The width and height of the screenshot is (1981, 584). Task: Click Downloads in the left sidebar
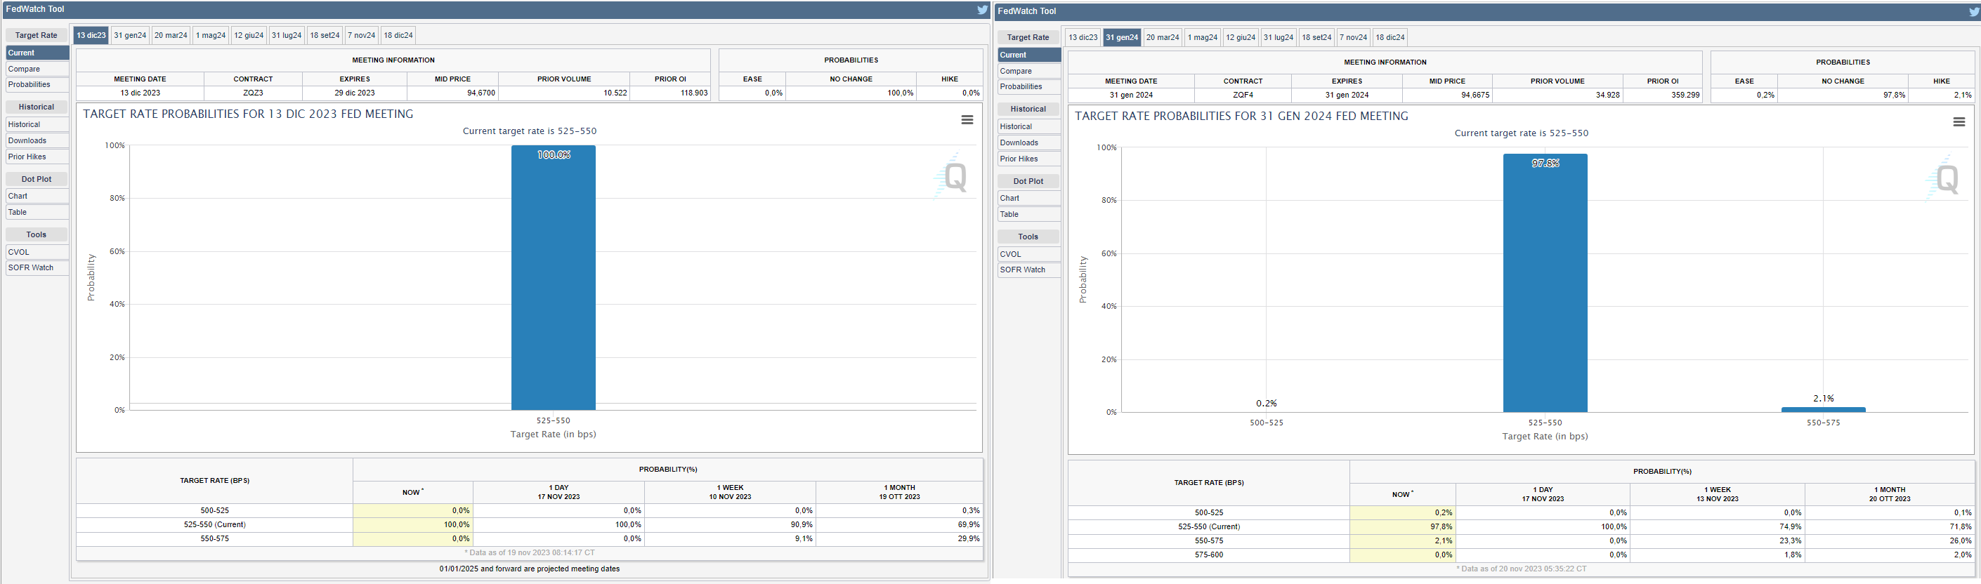tap(37, 140)
